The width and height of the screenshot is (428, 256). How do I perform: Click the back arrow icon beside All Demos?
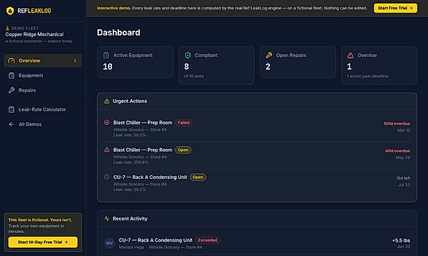pyautogui.click(x=11, y=125)
